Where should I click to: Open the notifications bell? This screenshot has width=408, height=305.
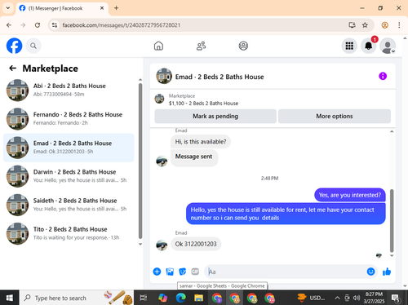[x=369, y=46]
